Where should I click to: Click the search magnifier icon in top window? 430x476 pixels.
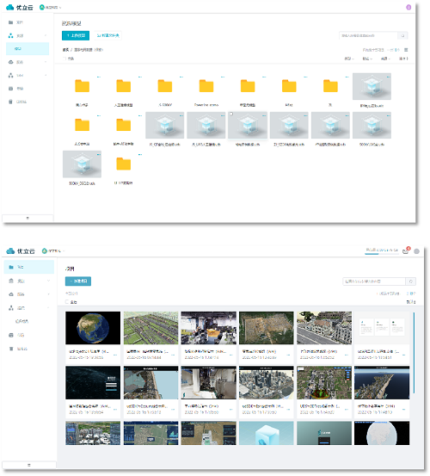pyautogui.click(x=402, y=36)
